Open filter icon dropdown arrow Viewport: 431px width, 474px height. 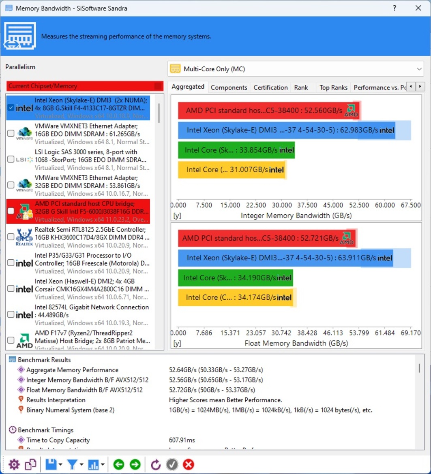pos(81,465)
